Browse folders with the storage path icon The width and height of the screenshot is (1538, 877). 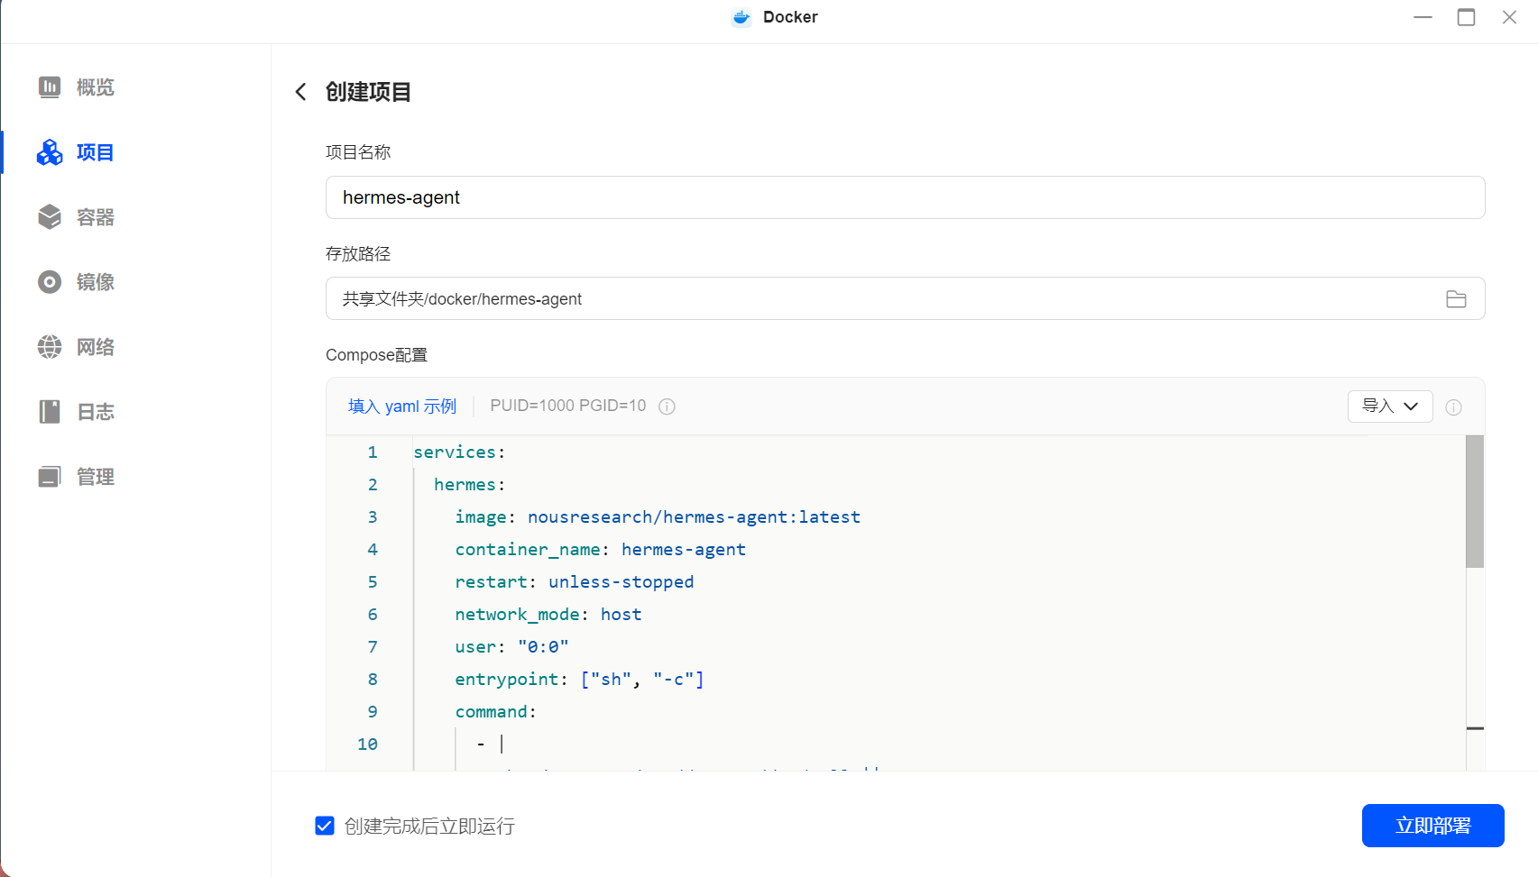pyautogui.click(x=1456, y=299)
